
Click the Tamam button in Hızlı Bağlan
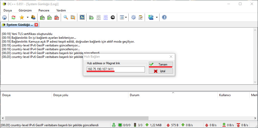tap(161, 65)
